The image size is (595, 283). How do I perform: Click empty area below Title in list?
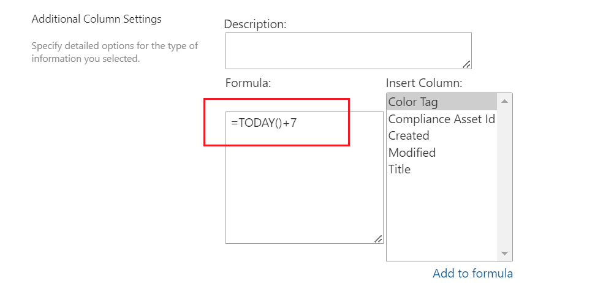click(x=441, y=214)
